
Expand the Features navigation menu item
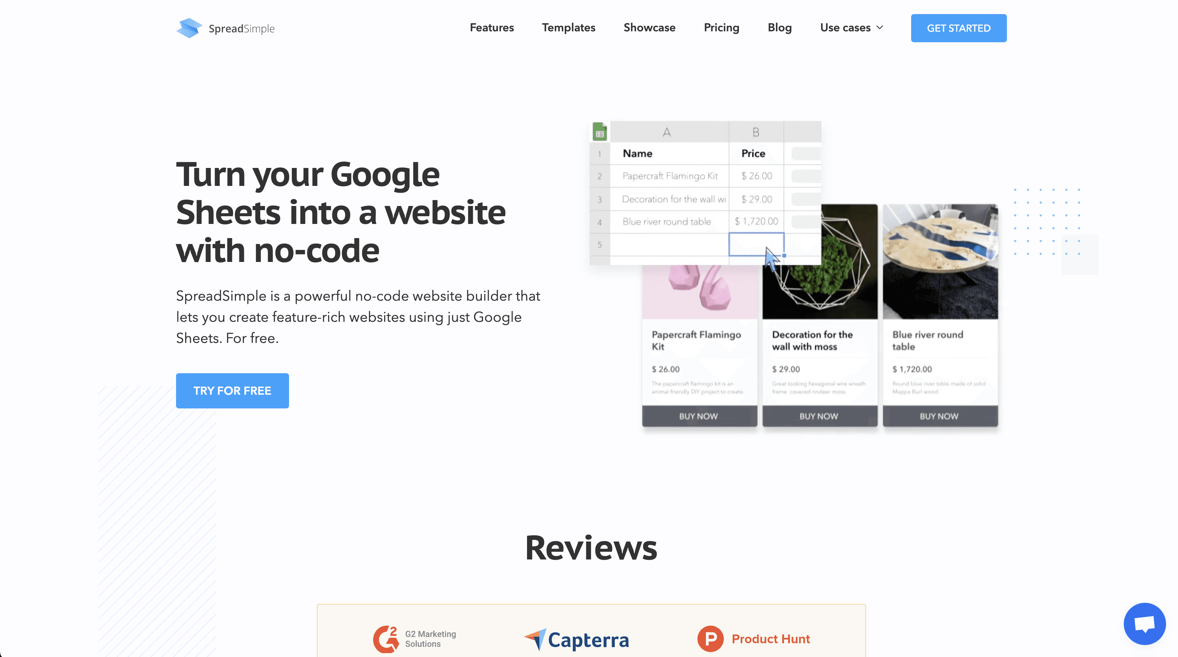coord(492,27)
